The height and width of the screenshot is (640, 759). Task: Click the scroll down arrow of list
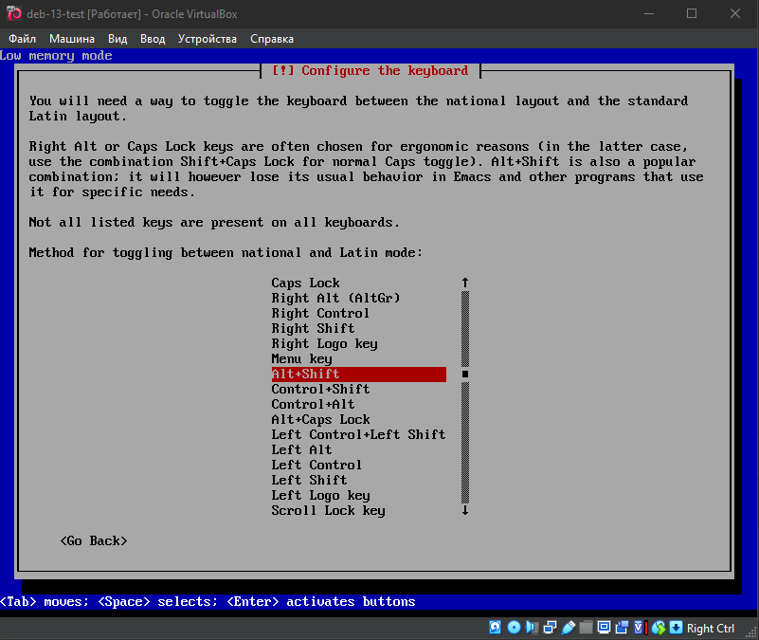click(465, 510)
